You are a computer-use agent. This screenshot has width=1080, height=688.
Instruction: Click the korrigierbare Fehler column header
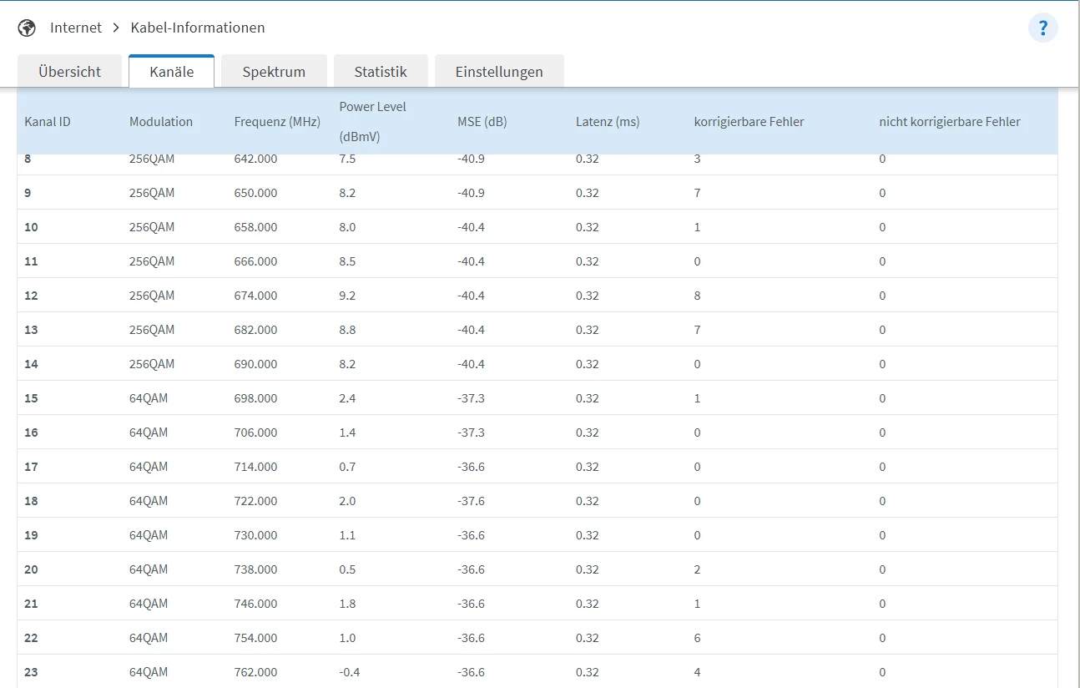(x=749, y=122)
